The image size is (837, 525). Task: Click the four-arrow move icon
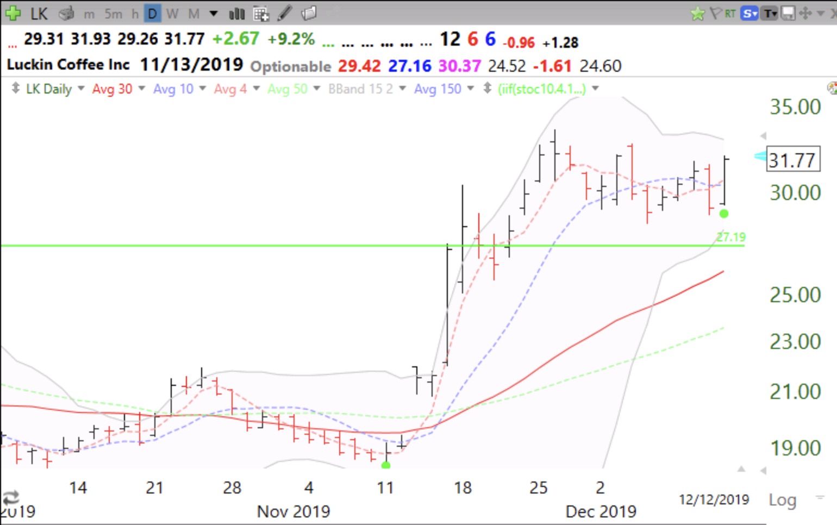point(805,13)
